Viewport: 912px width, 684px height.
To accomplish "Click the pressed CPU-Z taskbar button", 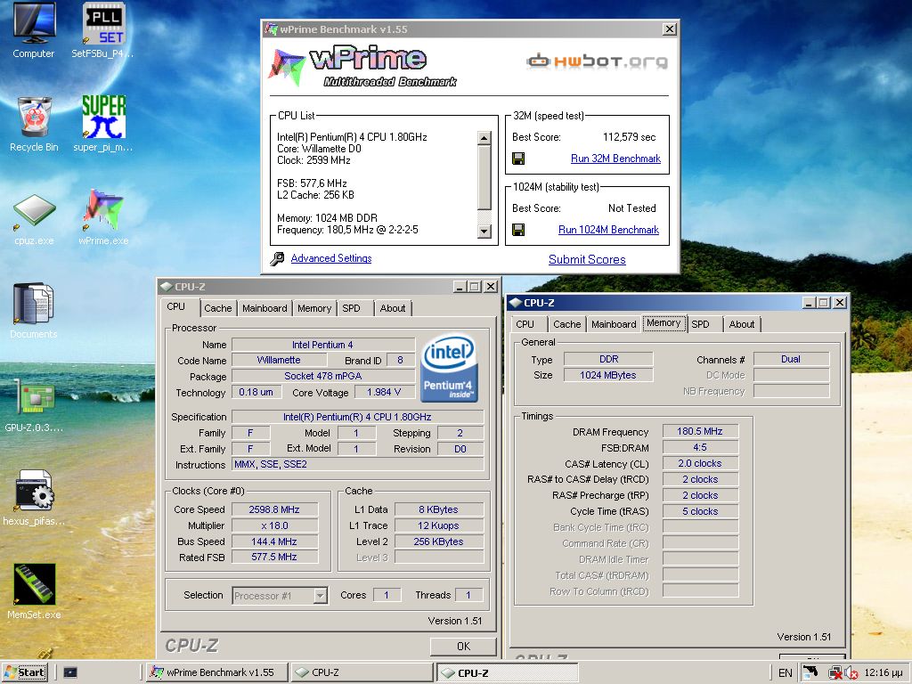I will click(507, 673).
